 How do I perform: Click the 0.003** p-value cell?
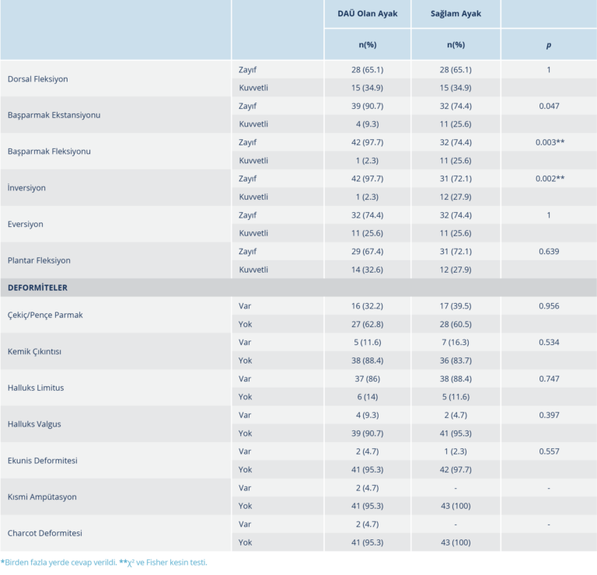[548, 142]
